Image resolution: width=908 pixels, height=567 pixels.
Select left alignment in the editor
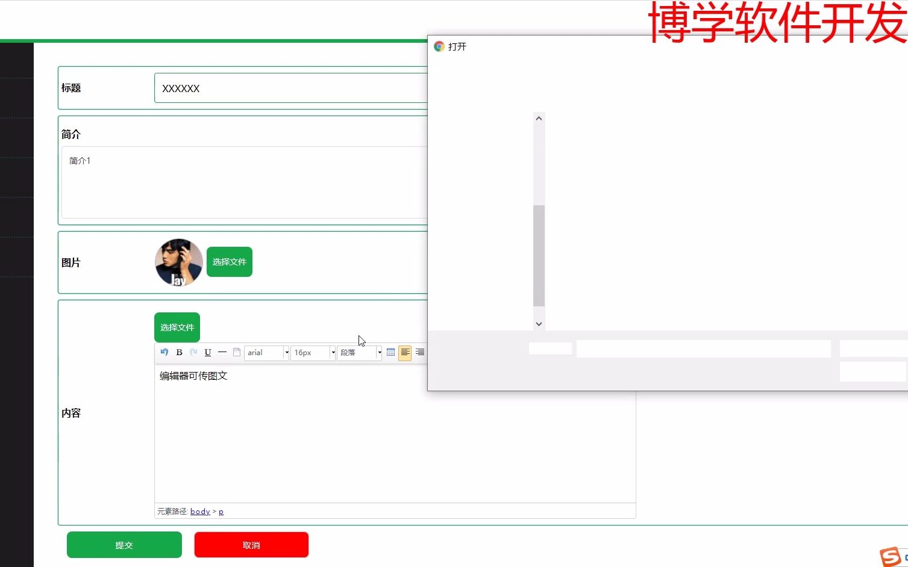click(x=405, y=352)
